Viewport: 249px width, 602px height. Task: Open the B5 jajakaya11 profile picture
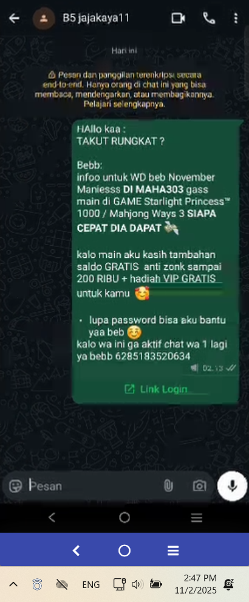click(43, 18)
